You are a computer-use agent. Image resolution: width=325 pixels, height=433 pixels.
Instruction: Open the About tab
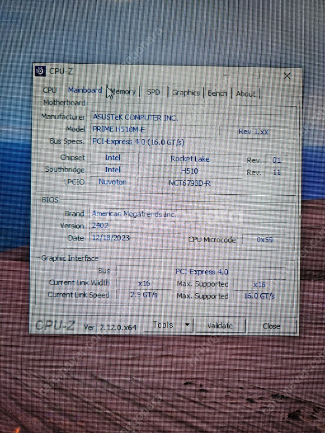point(245,94)
